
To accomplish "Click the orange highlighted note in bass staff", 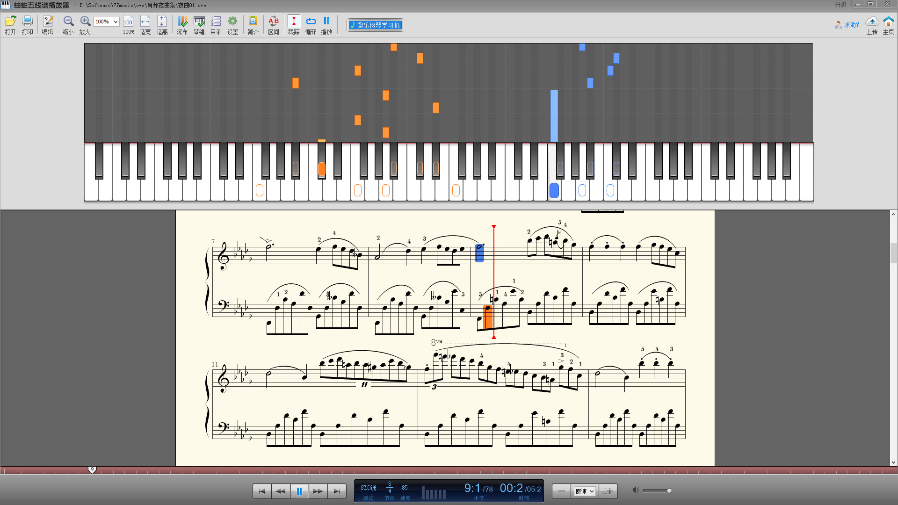I will pos(488,317).
